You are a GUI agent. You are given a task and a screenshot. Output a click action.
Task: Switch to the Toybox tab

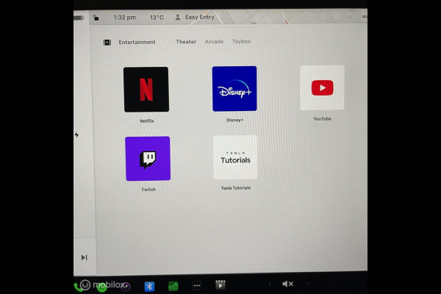tap(241, 41)
